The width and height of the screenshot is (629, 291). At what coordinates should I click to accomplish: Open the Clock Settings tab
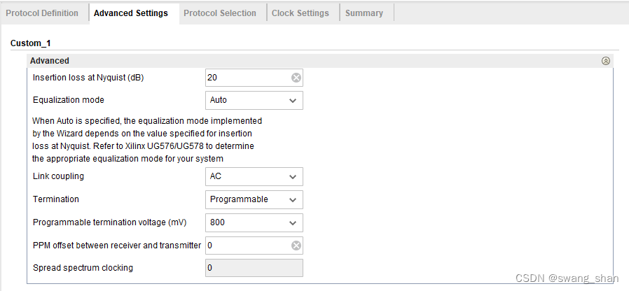tap(300, 13)
